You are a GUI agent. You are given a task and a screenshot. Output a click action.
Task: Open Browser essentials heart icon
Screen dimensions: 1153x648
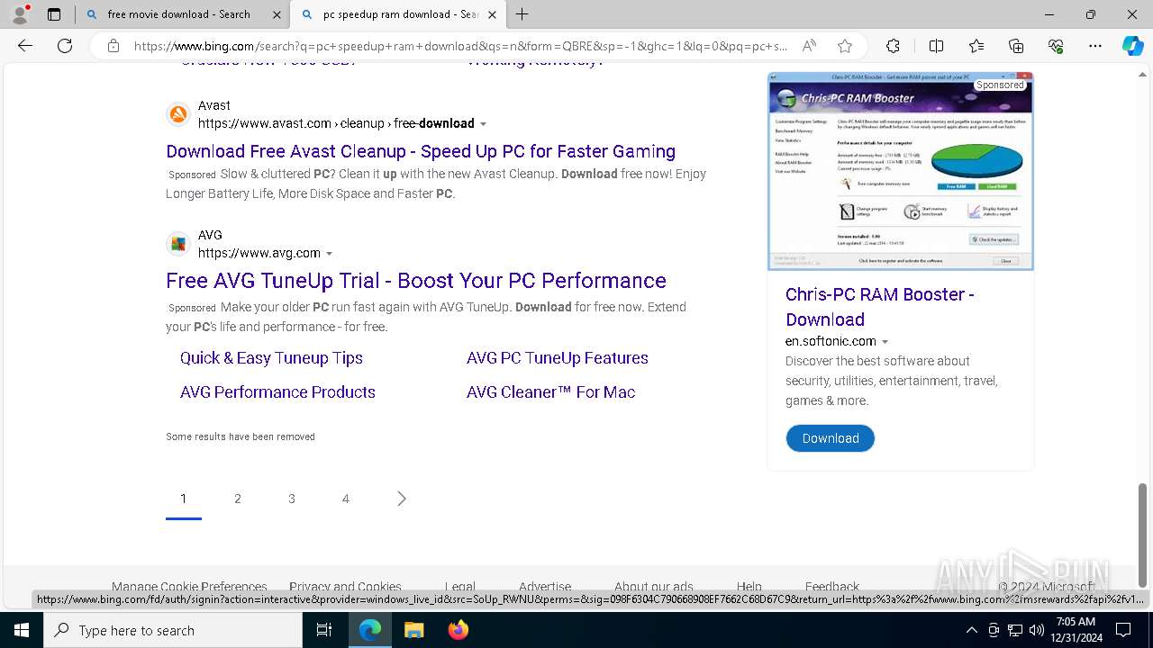click(1056, 46)
